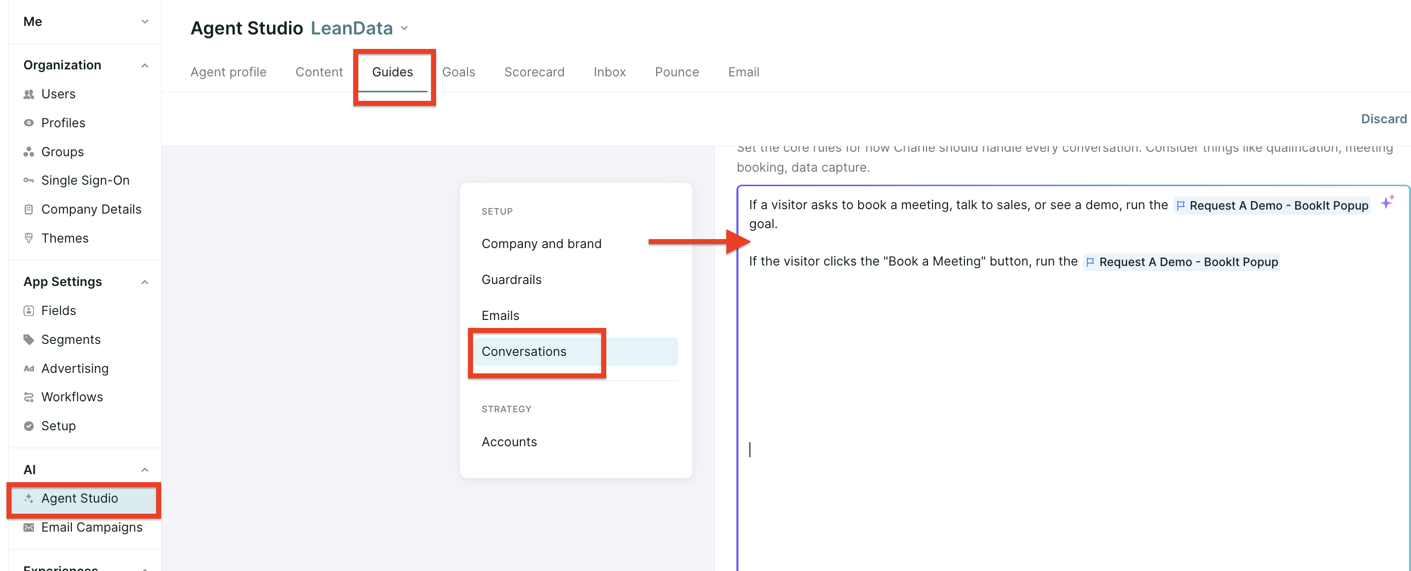Image resolution: width=1411 pixels, height=571 pixels.
Task: Click the Profiles eye icon
Action: (x=28, y=123)
